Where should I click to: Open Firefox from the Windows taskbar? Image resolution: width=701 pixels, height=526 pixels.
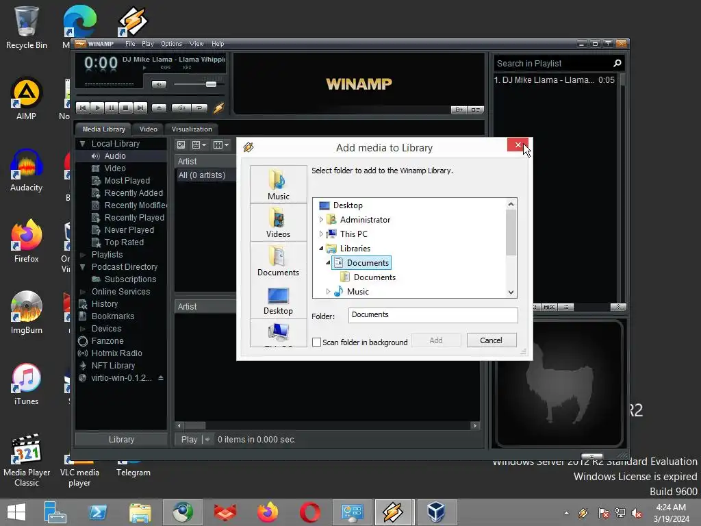coord(268,512)
